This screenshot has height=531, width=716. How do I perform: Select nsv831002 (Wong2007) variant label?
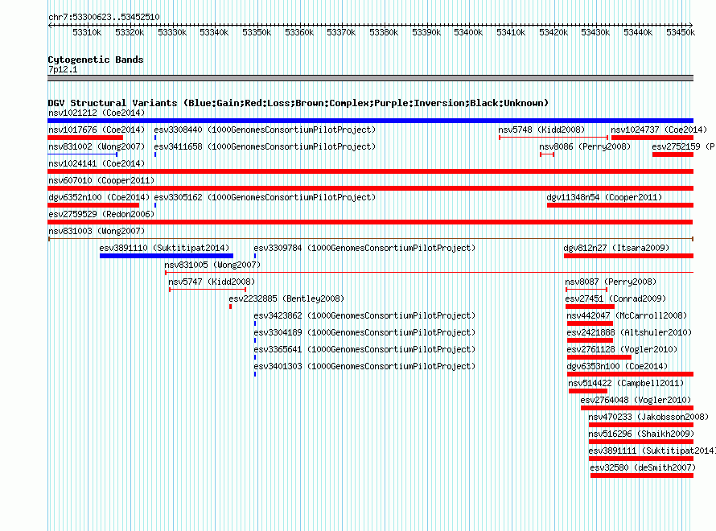[97, 146]
